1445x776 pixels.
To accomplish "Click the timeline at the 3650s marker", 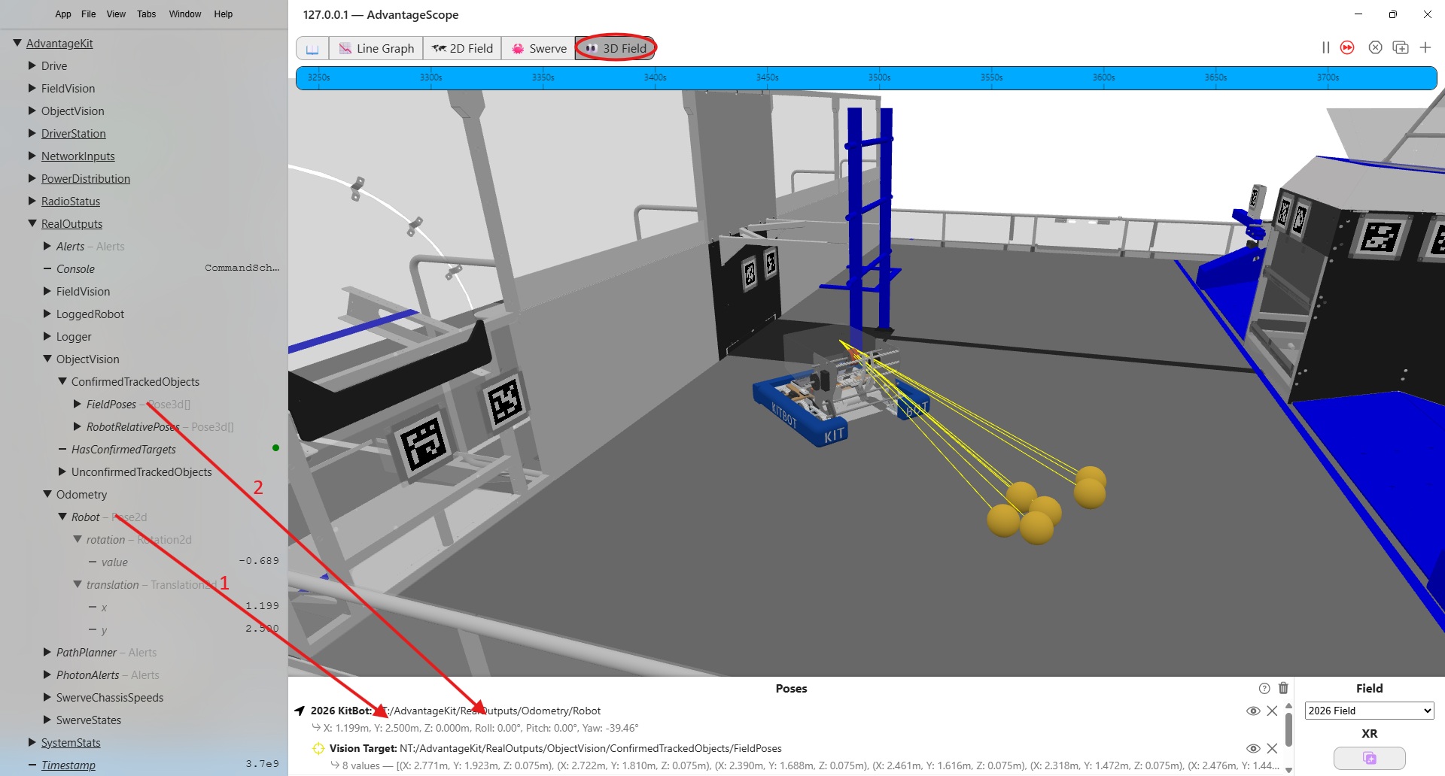I will point(1215,77).
